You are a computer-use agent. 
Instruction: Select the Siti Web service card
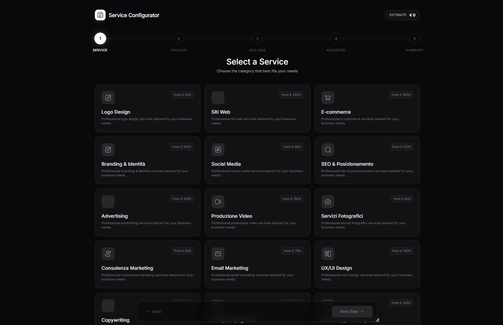tap(257, 108)
